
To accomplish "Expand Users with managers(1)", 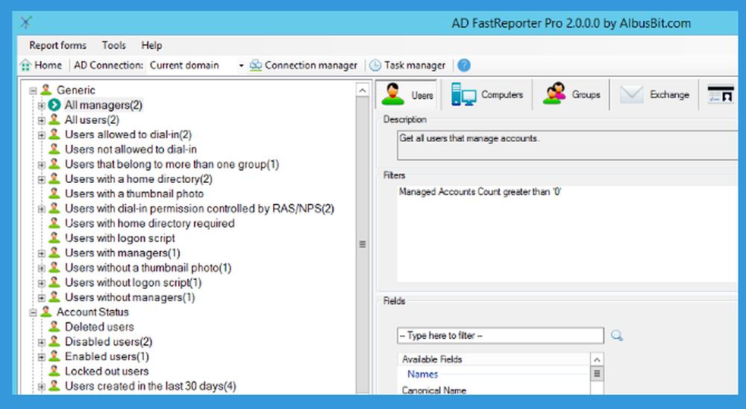I will point(41,253).
